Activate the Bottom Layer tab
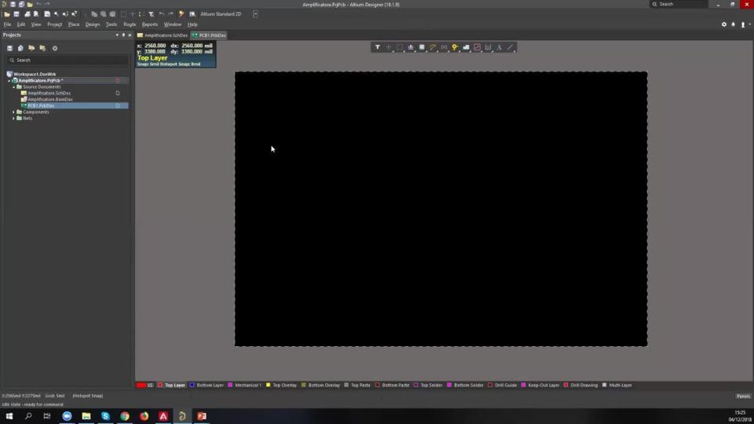The height and width of the screenshot is (424, 754). (x=207, y=385)
